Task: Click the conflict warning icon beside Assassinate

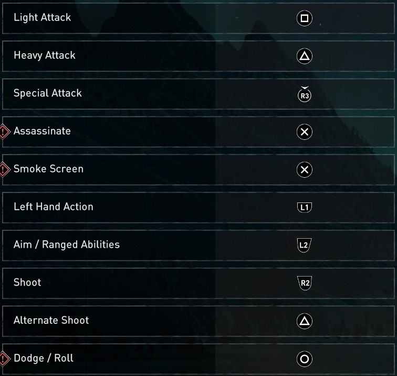Action: 5,131
